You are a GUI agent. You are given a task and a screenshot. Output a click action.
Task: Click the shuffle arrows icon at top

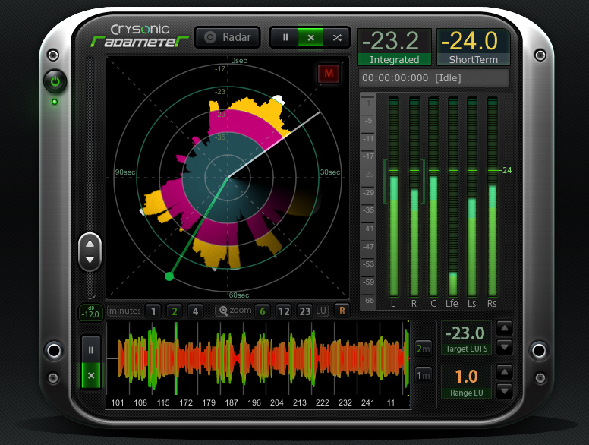click(336, 37)
